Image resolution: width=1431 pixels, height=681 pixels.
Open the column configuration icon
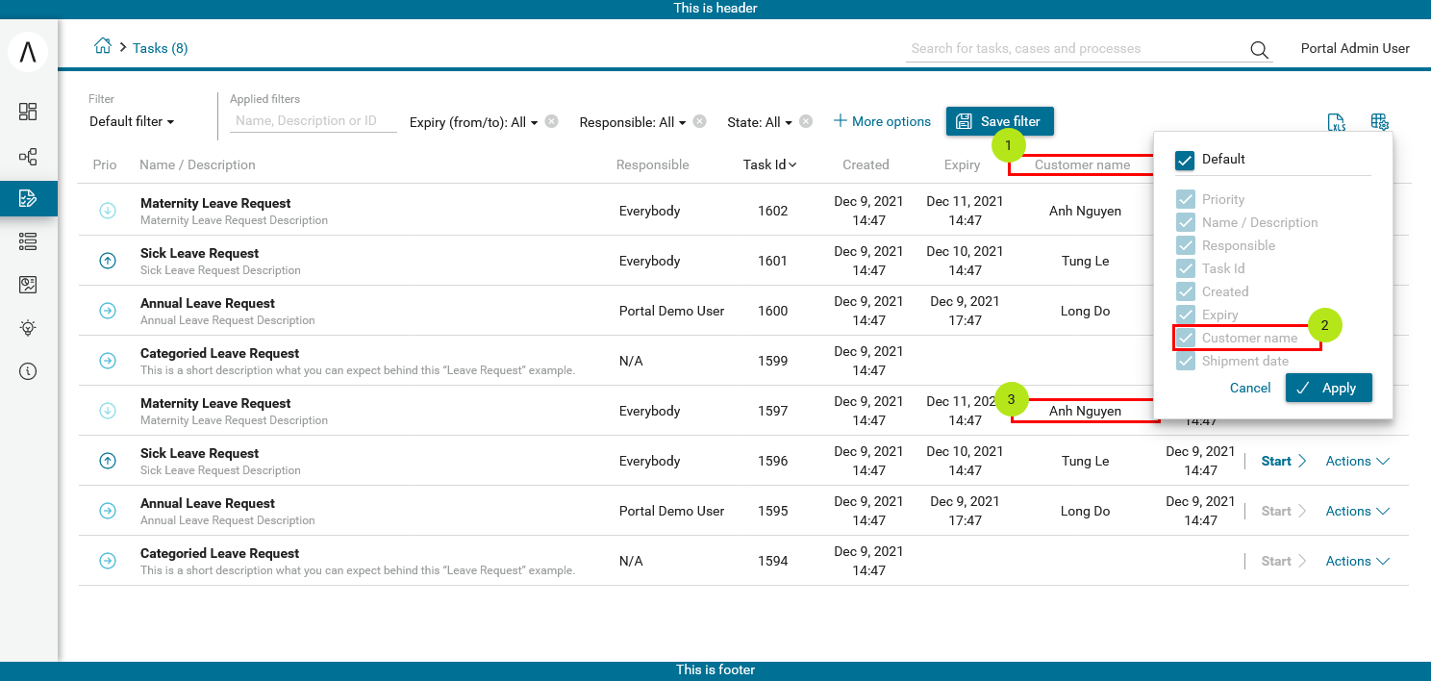pos(1380,122)
